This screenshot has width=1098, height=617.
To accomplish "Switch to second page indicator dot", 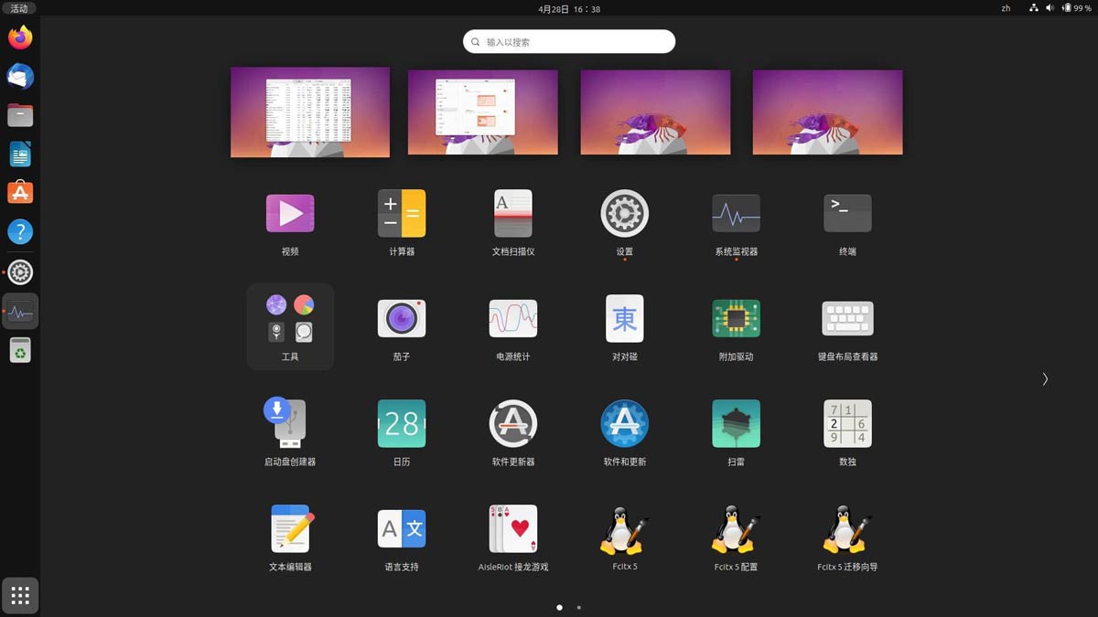I will click(579, 607).
